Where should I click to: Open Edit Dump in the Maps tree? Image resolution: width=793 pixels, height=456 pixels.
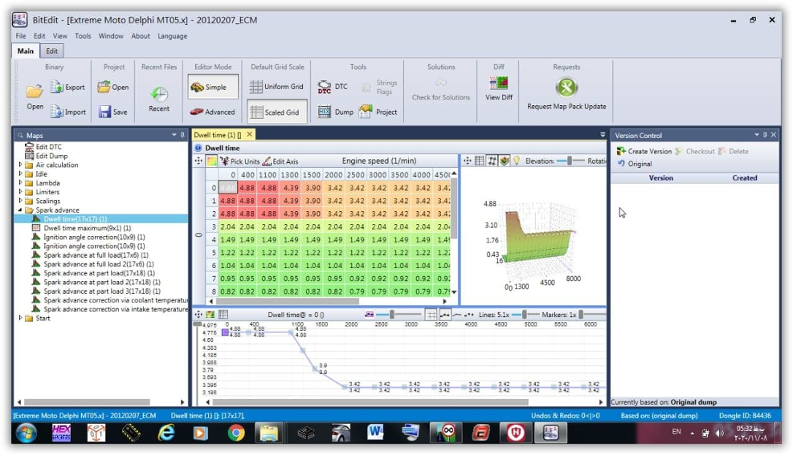[x=46, y=157]
